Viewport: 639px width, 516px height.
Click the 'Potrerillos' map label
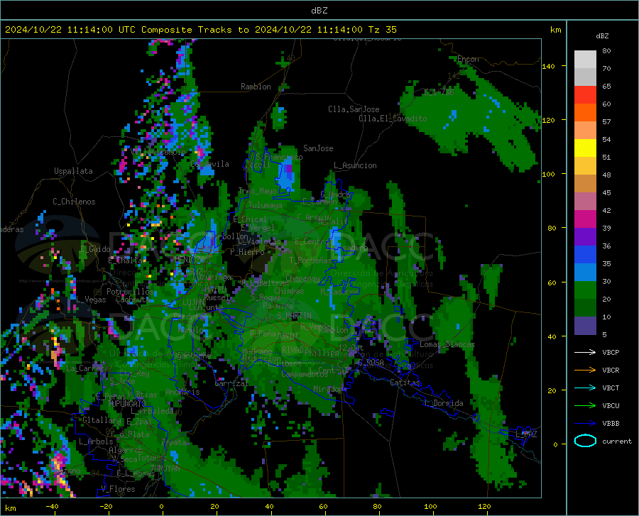(x=130, y=292)
